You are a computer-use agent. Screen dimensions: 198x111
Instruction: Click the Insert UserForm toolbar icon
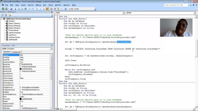(6, 9)
